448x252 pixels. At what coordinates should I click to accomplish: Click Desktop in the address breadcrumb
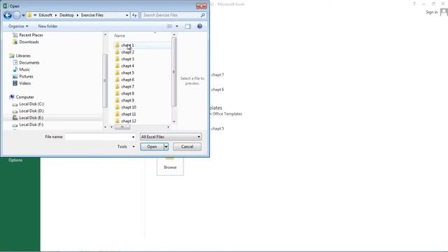click(66, 15)
